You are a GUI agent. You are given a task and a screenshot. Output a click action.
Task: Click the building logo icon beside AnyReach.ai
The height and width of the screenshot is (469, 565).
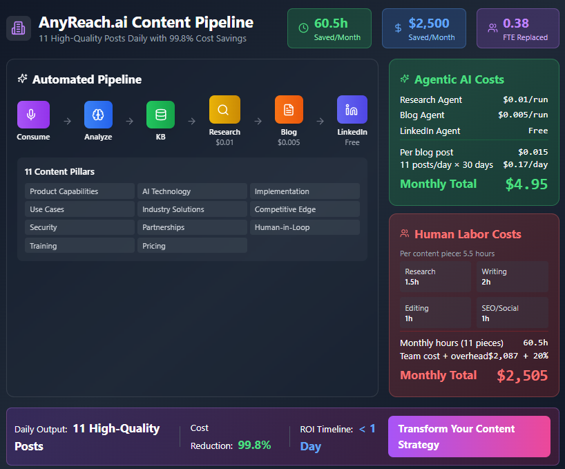coord(19,28)
